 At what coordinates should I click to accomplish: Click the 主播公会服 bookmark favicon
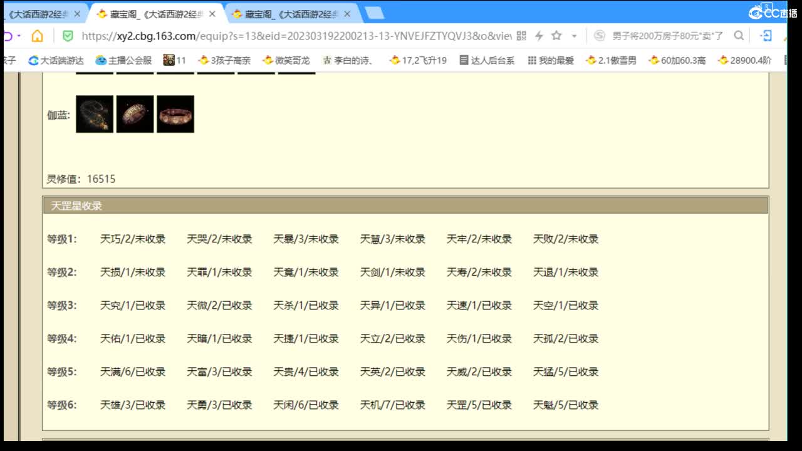click(100, 60)
